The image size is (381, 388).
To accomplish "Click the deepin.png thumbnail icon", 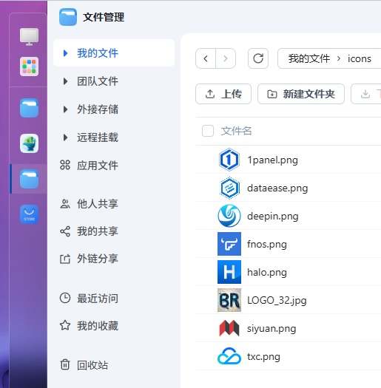I will coord(229,216).
